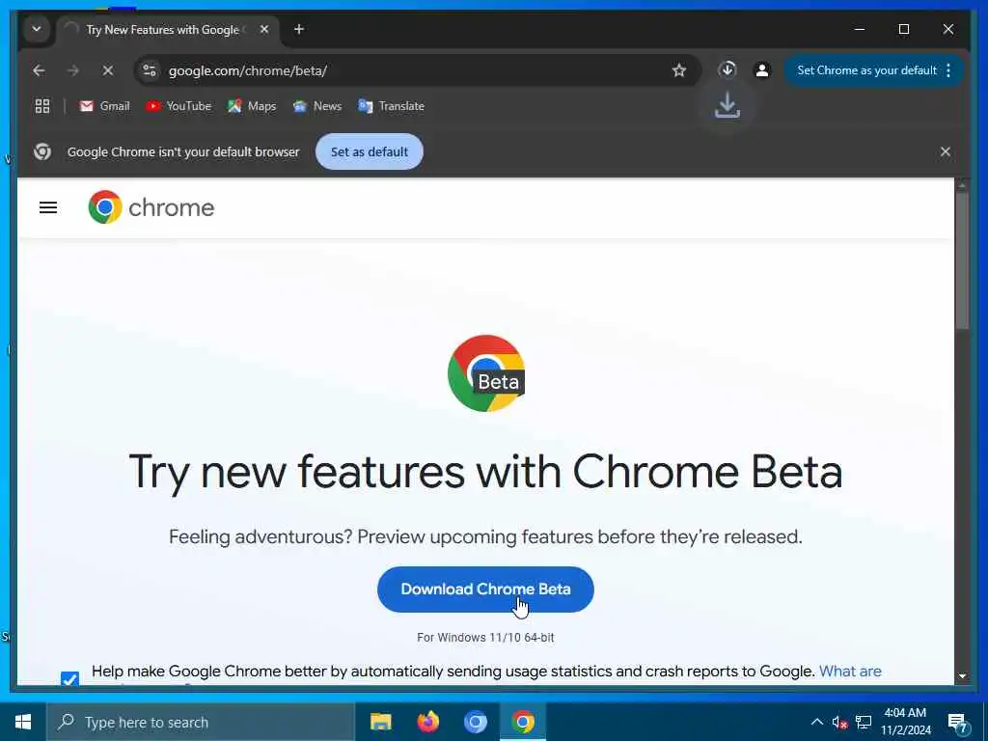Screen dimensions: 988x741
Task: Open the Chromium taskbar icon
Action: click(476, 722)
